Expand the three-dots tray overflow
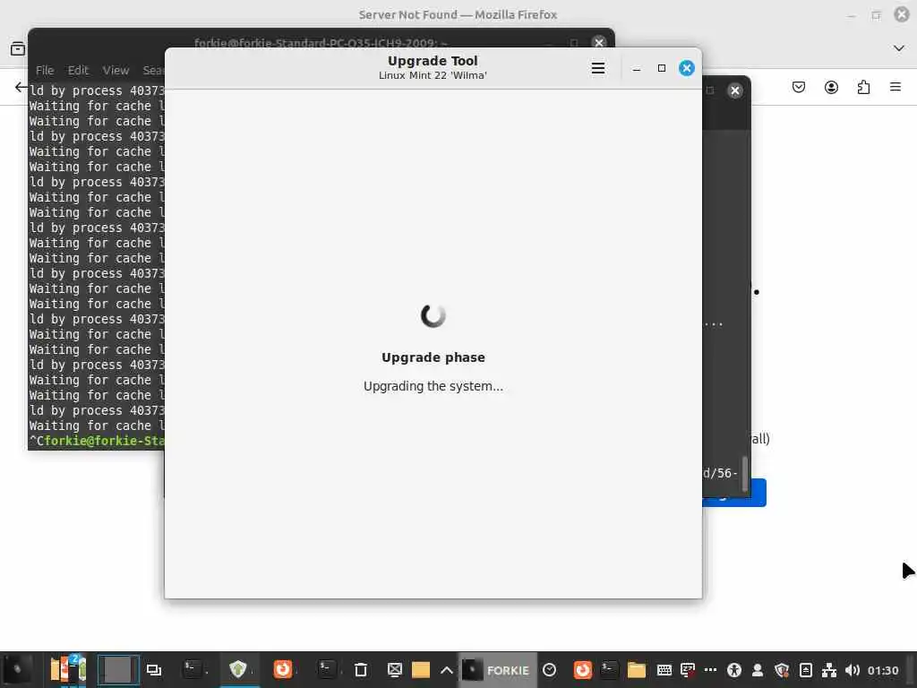 point(710,670)
